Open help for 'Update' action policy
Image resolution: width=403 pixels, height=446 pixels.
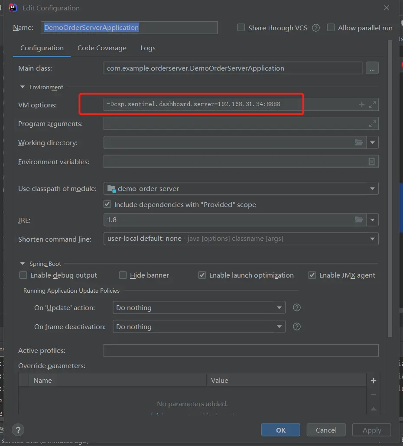tap(297, 307)
